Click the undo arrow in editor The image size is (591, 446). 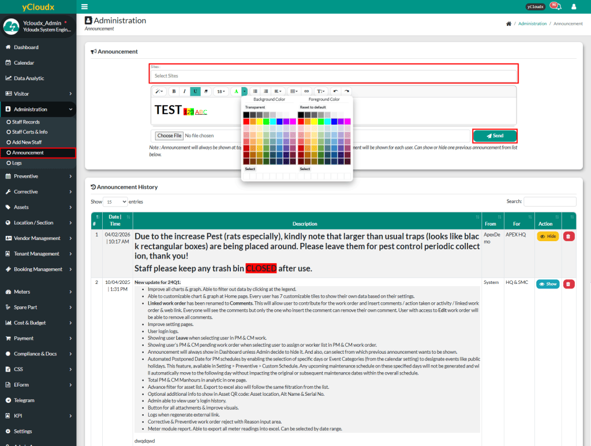(335, 91)
